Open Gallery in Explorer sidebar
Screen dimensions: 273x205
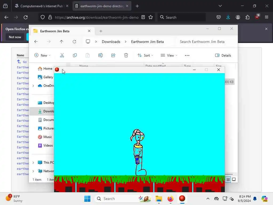(45, 77)
